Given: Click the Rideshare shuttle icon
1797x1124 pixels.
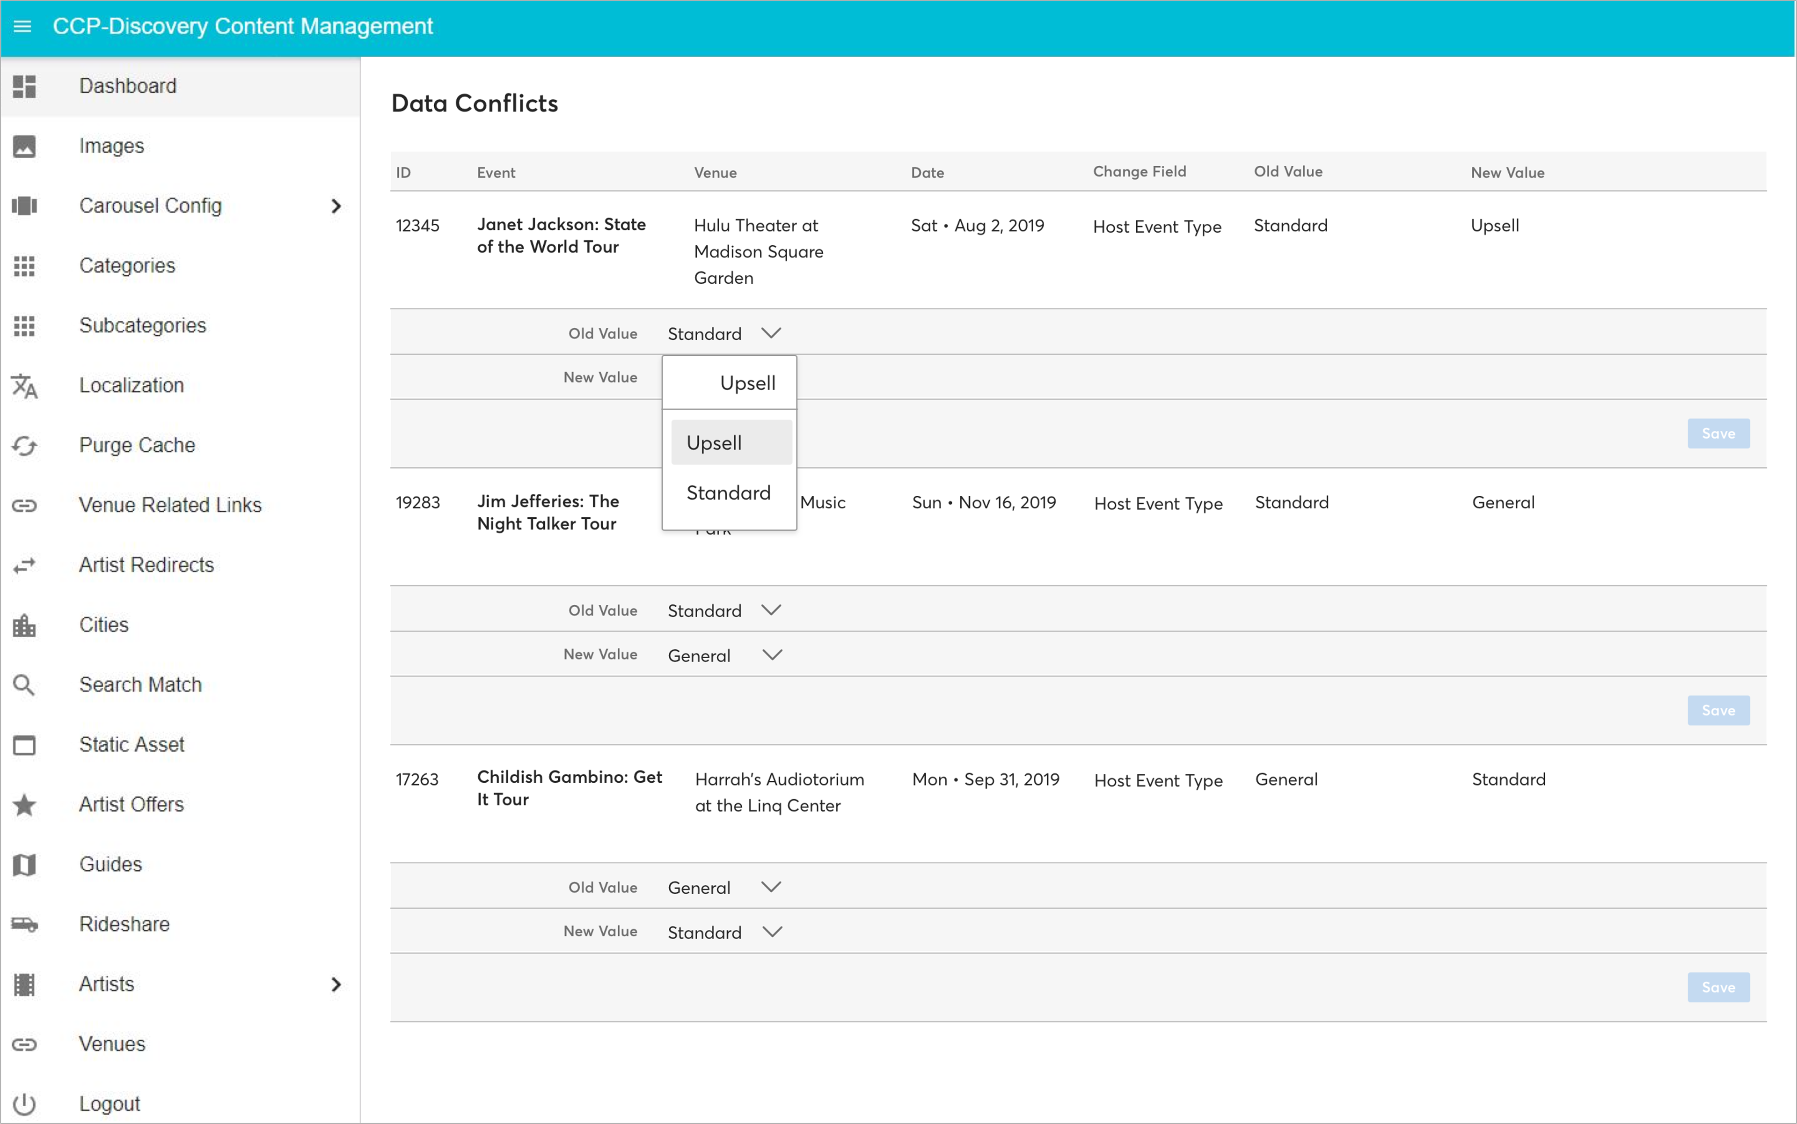Looking at the screenshot, I should tap(24, 925).
